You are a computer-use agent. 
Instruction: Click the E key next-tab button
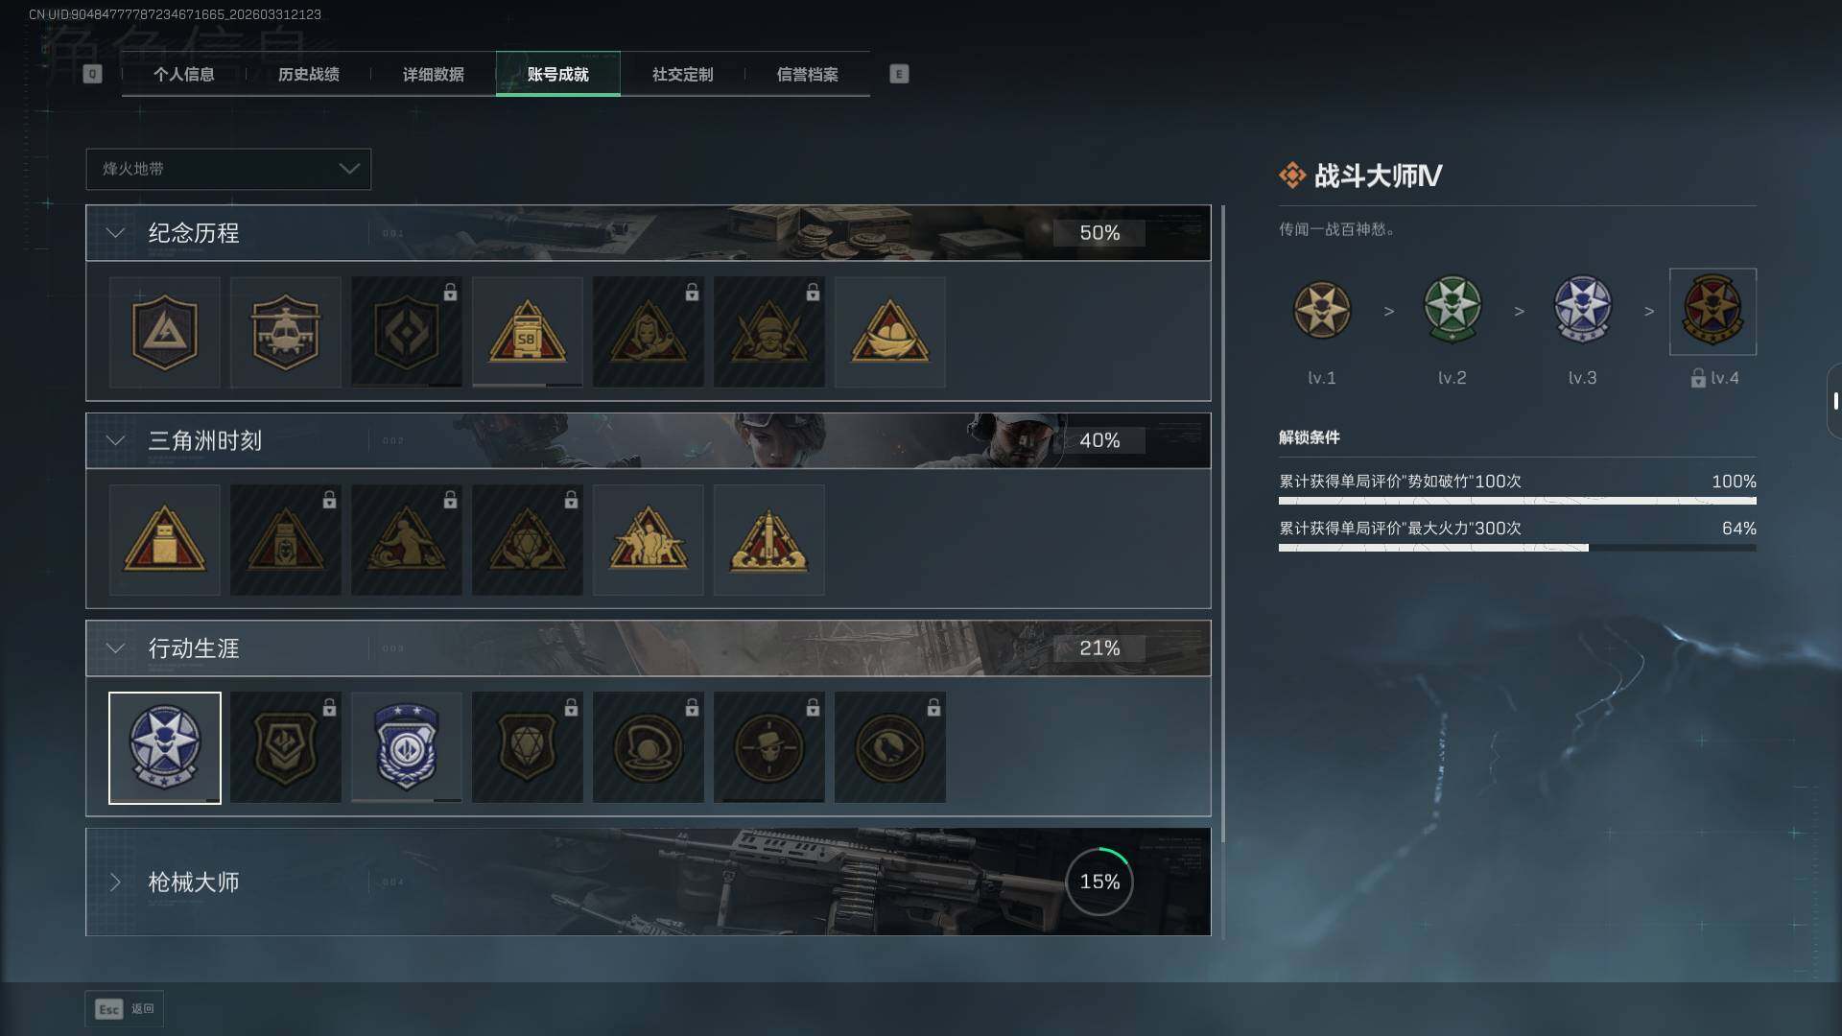(899, 74)
